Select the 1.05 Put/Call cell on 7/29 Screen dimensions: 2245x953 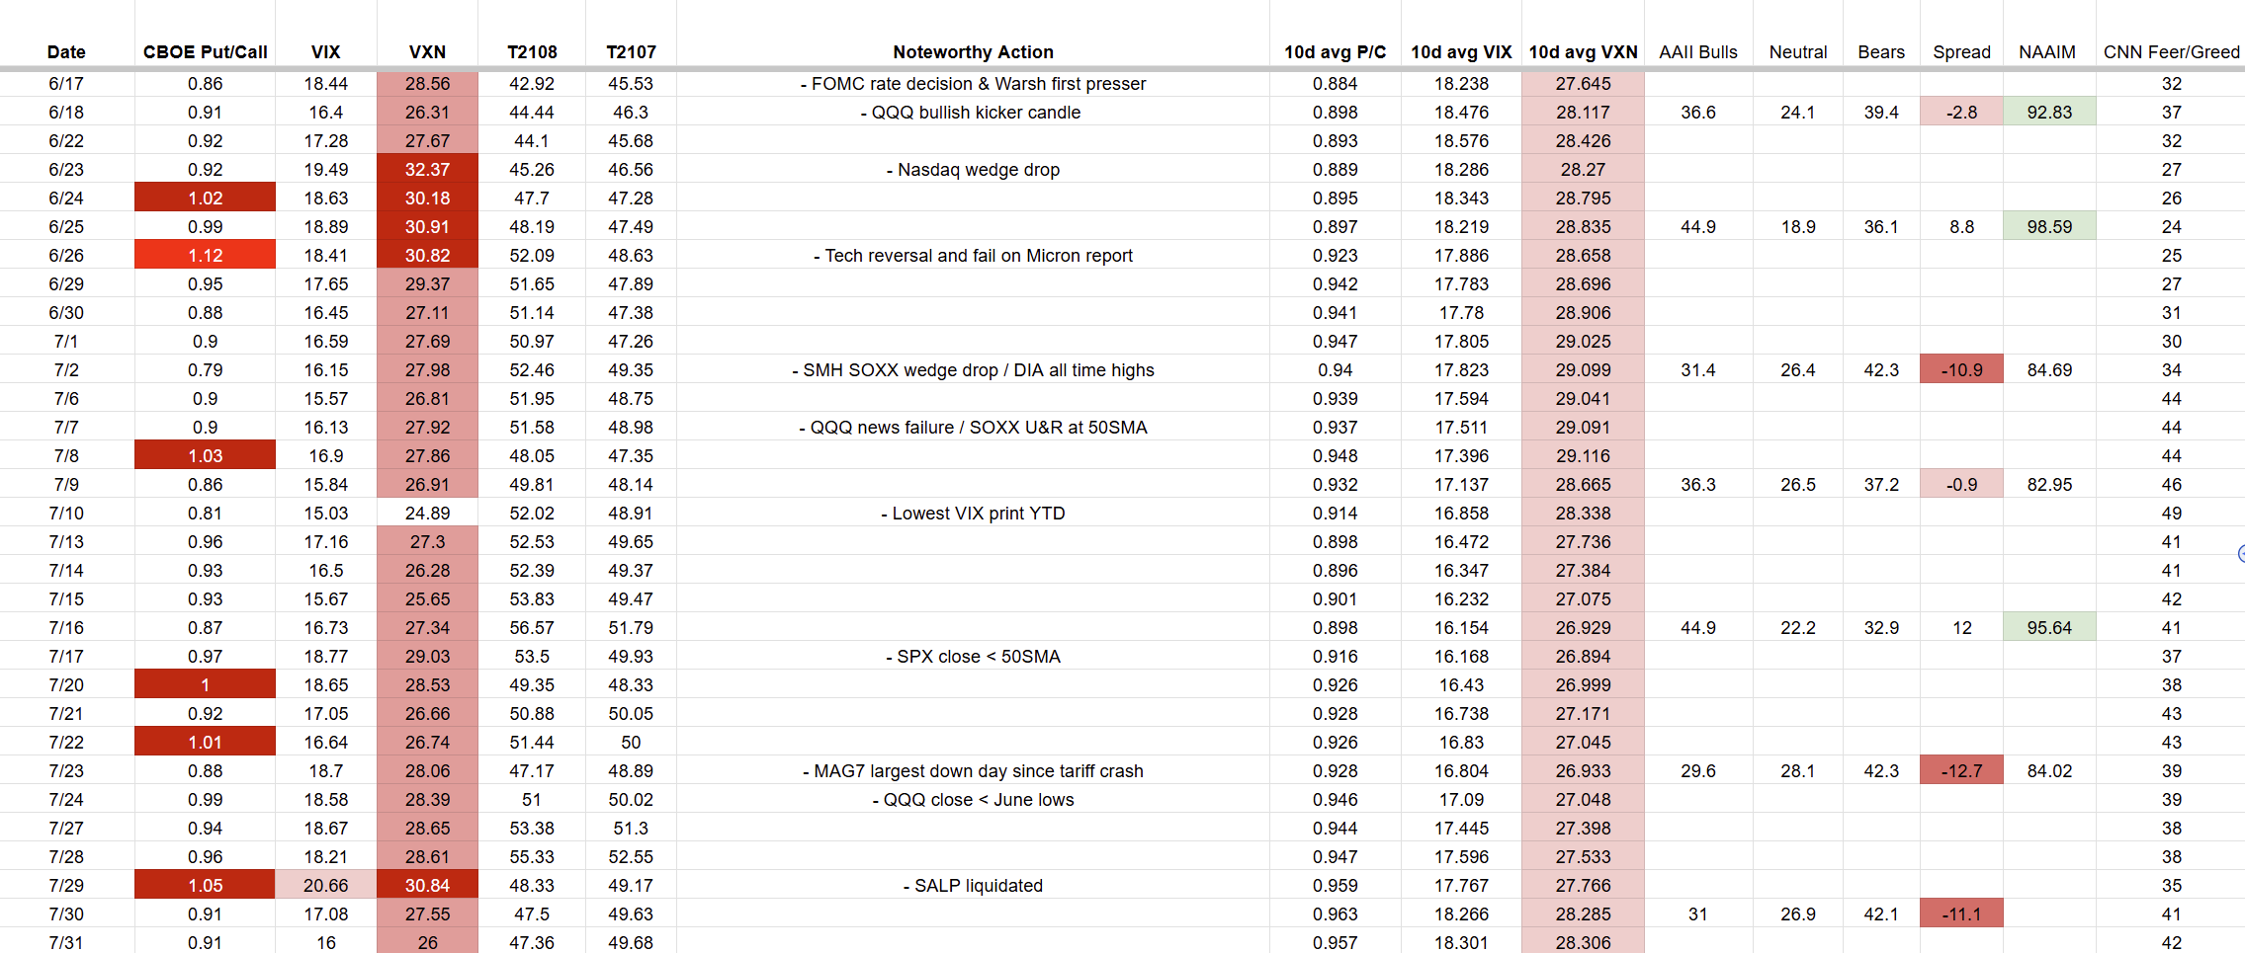(205, 886)
